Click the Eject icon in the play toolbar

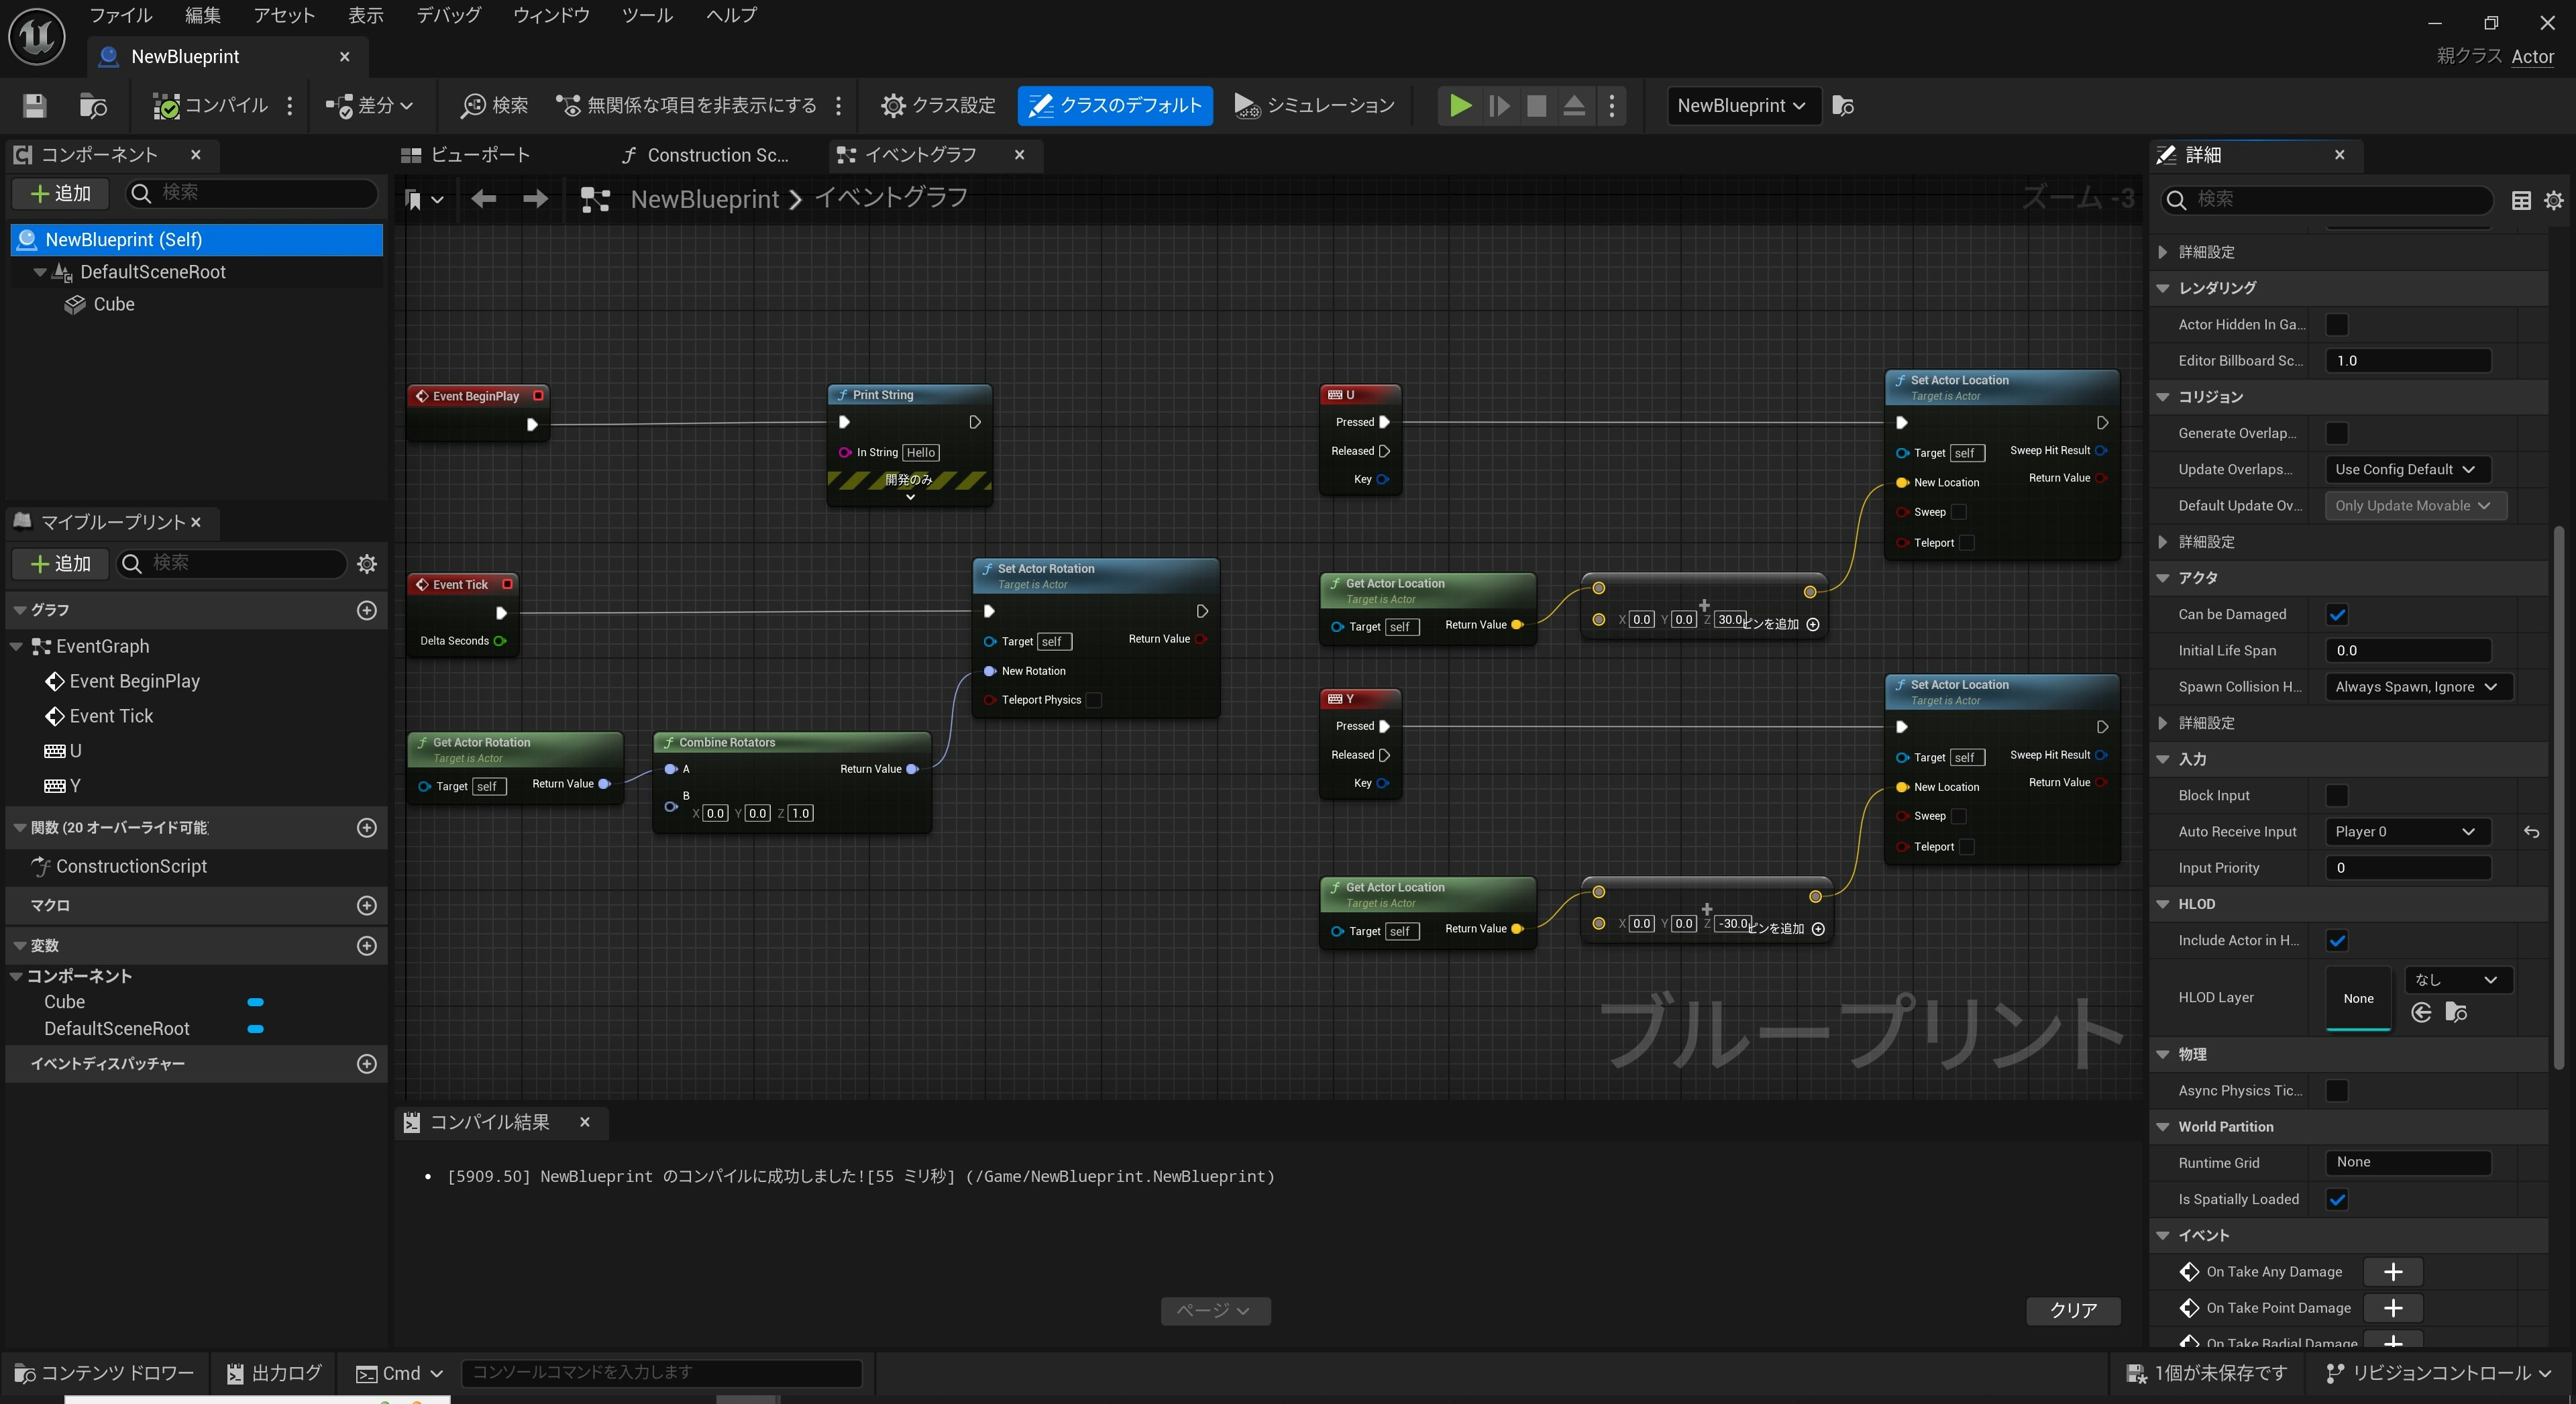[x=1573, y=106]
